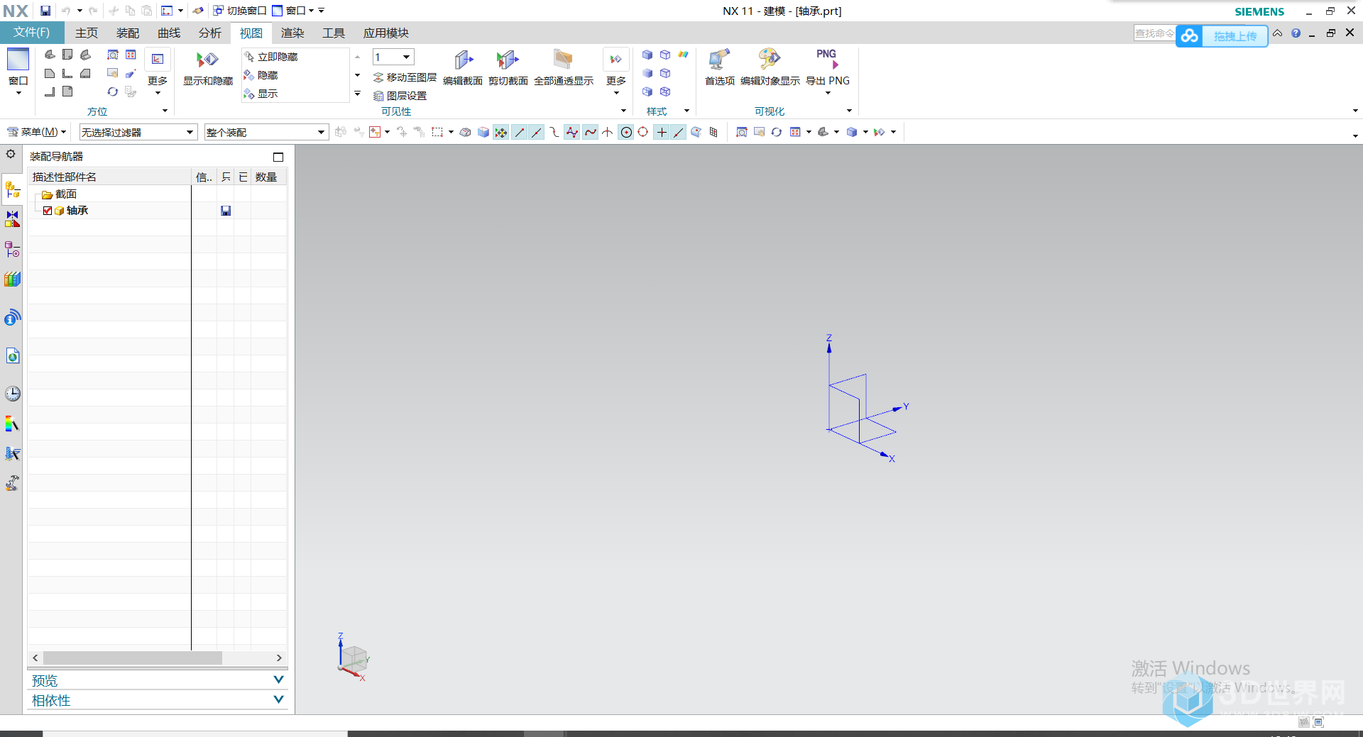Toggle snap to existing point plus icon
Image resolution: width=1363 pixels, height=737 pixels.
point(662,132)
